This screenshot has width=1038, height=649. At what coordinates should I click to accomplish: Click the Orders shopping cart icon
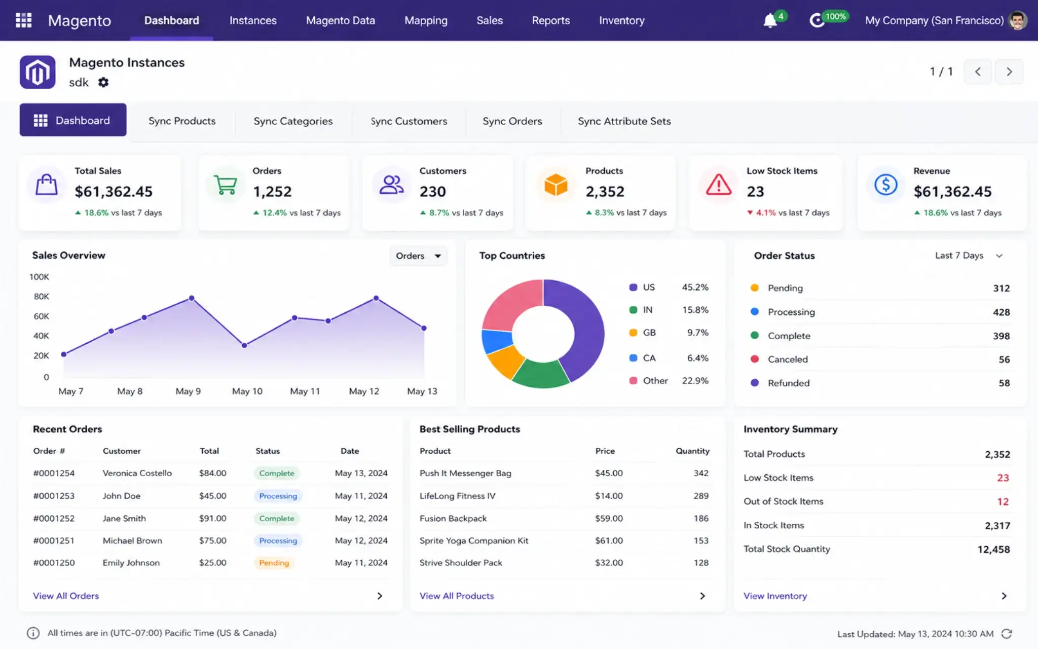click(x=226, y=185)
